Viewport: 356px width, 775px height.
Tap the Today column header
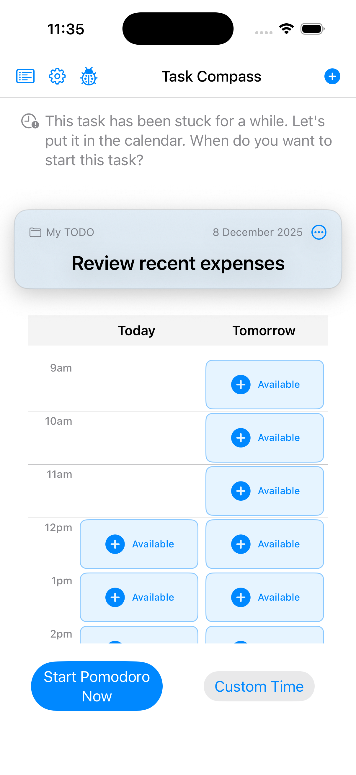click(x=136, y=330)
